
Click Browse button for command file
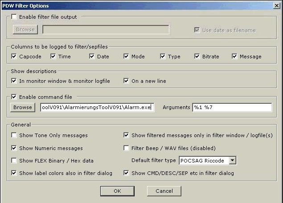[x=22, y=107]
